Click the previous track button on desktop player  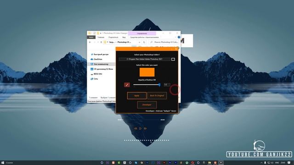coord(136,128)
